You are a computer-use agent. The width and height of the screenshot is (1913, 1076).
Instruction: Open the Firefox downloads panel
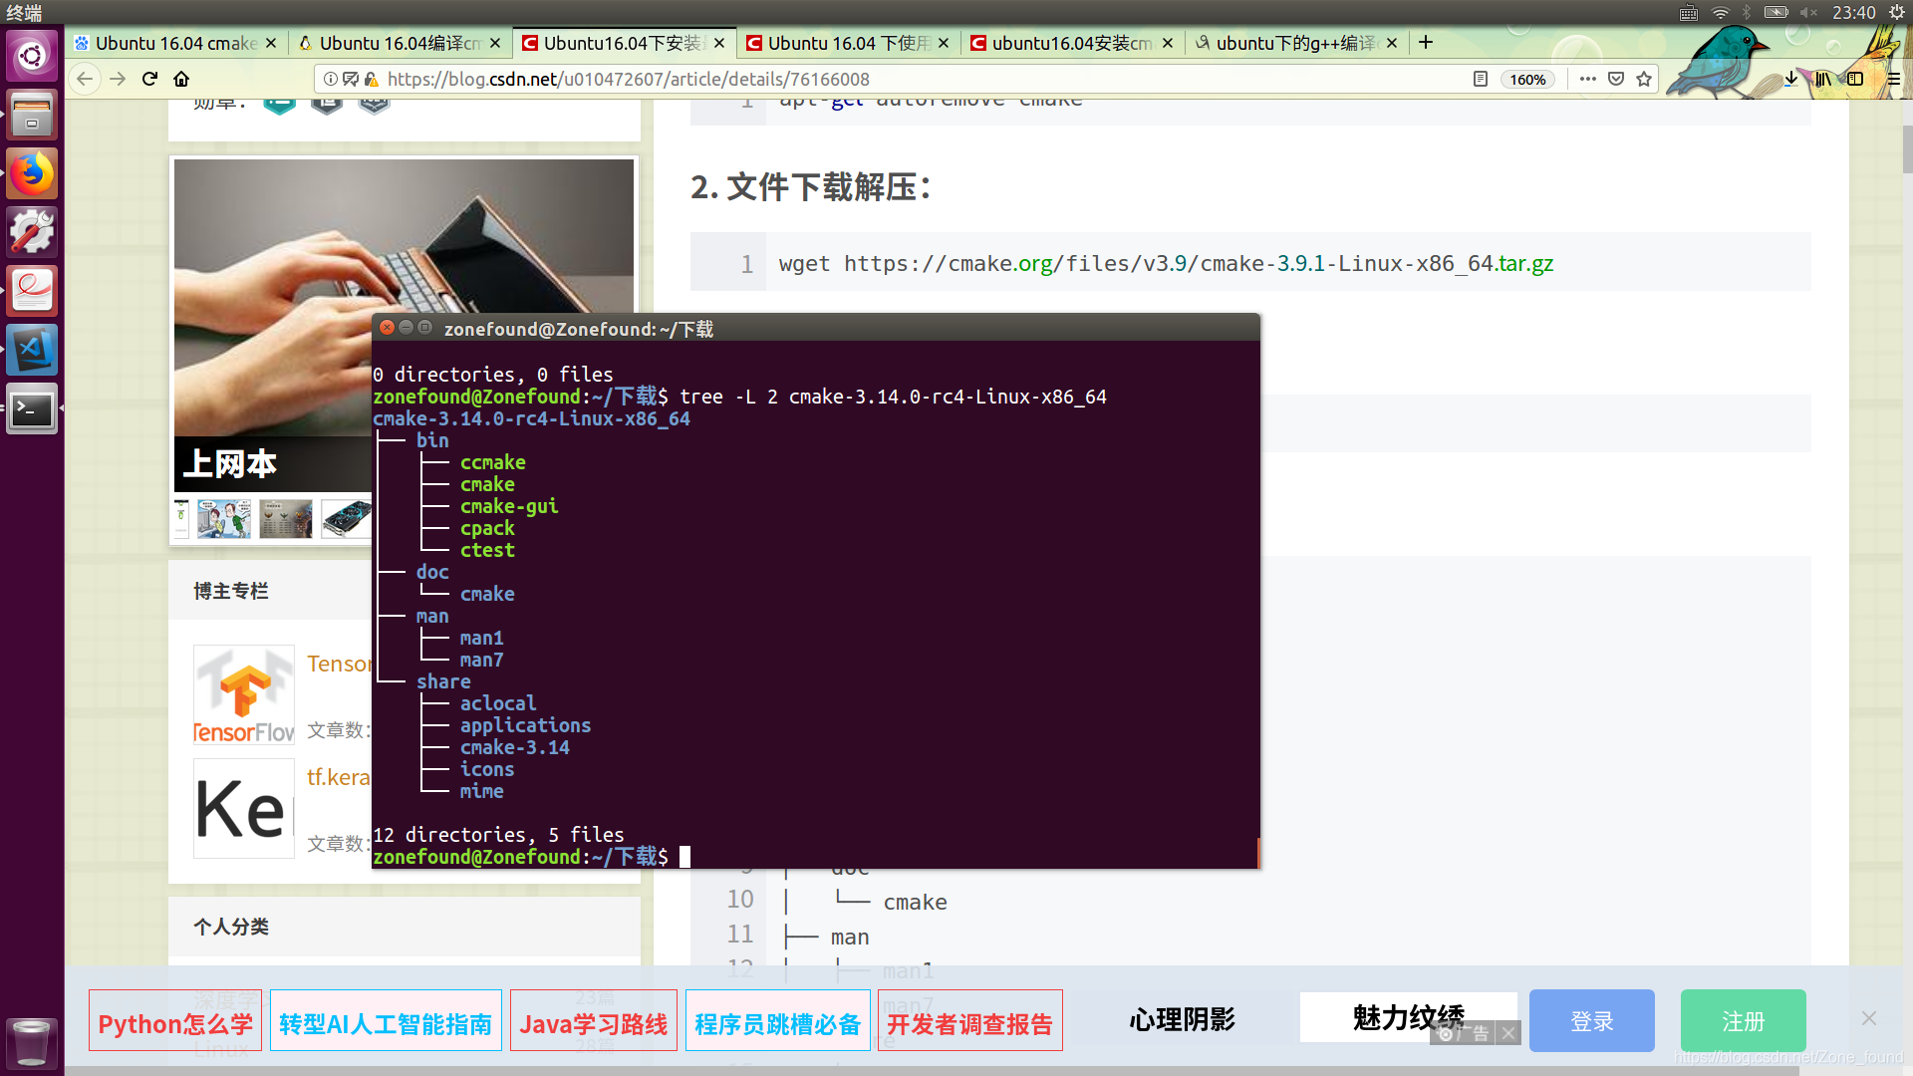(1791, 79)
